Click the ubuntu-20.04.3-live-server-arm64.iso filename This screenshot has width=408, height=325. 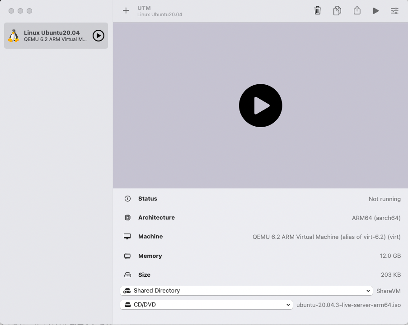(349, 305)
